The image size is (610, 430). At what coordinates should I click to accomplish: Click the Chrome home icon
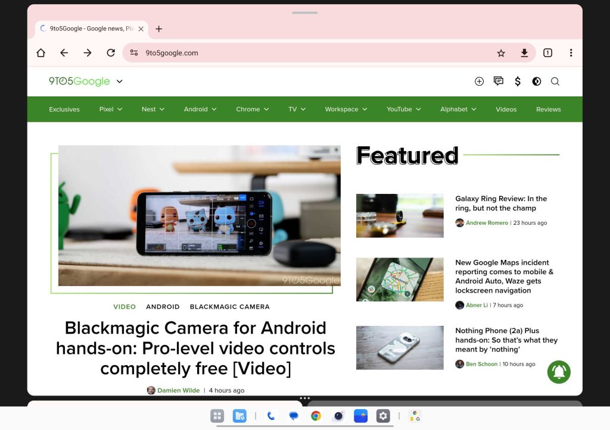pos(41,53)
